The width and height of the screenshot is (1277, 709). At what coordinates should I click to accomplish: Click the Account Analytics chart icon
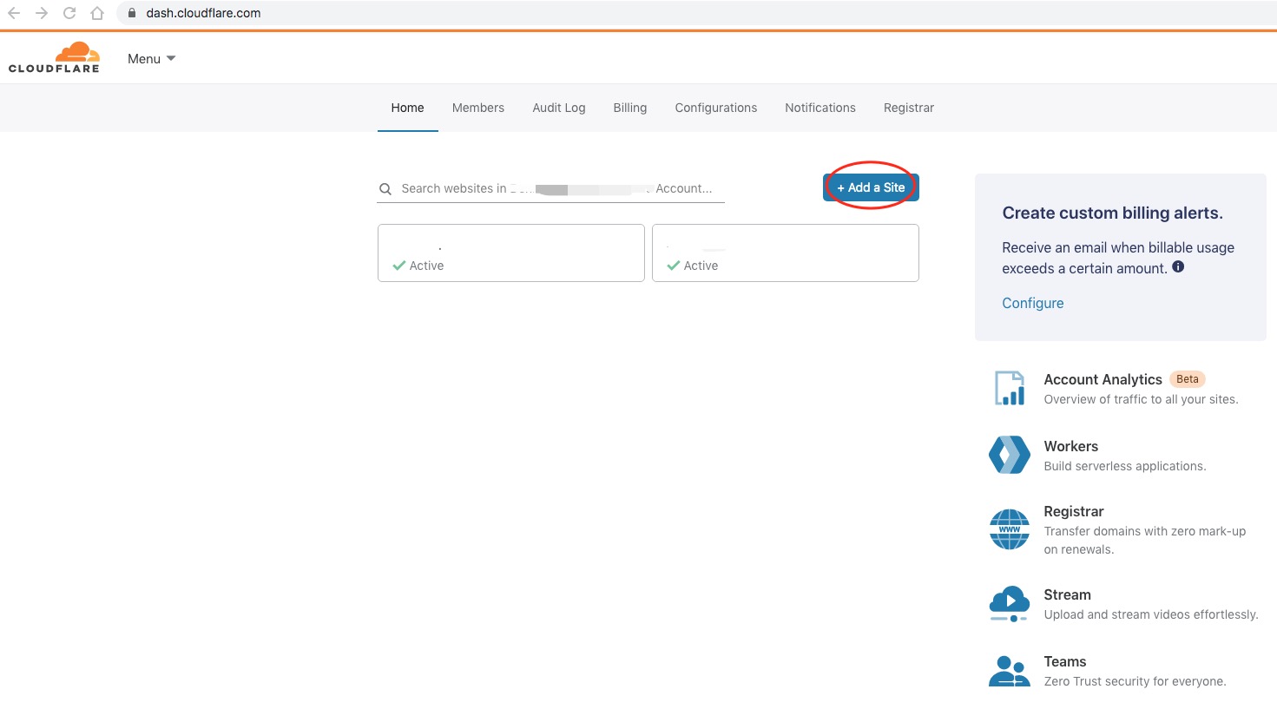(x=1010, y=388)
